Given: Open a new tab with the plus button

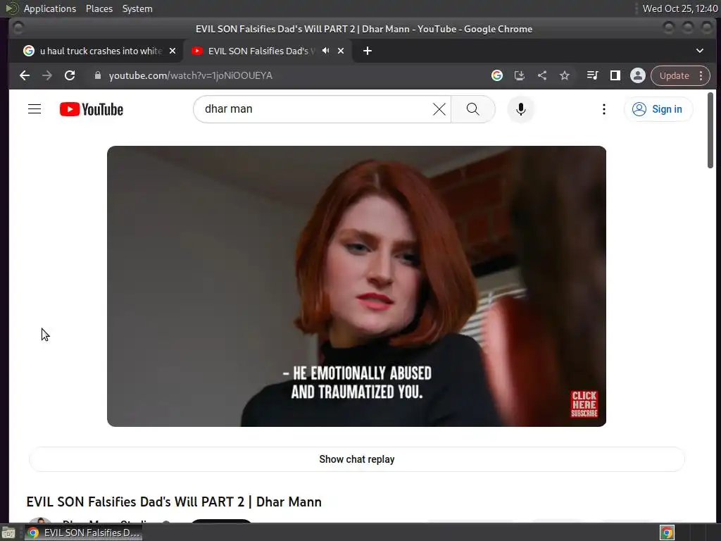Looking at the screenshot, I should pyautogui.click(x=368, y=51).
